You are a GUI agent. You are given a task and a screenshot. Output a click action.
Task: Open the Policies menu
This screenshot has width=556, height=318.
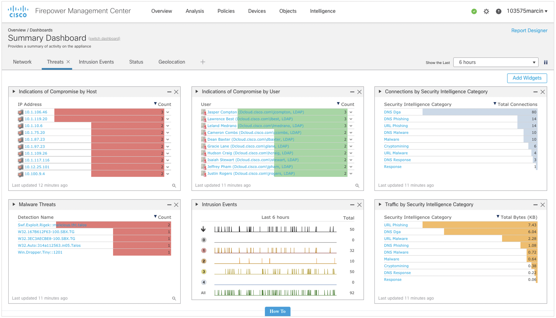click(226, 11)
